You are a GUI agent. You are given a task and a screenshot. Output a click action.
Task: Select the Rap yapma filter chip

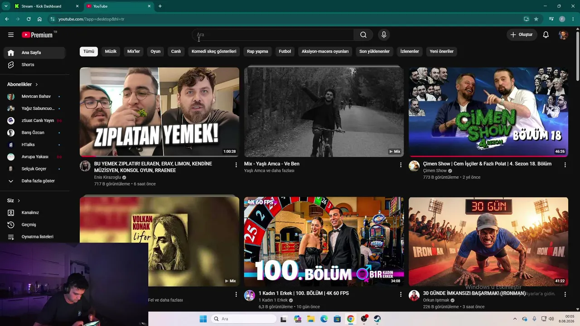(x=257, y=52)
